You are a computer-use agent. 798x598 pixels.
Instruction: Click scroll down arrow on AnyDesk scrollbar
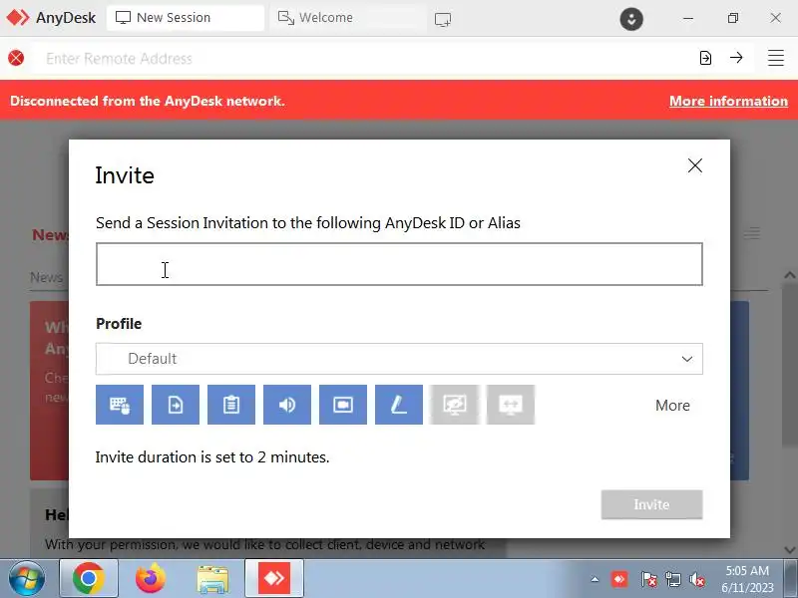tap(789, 550)
